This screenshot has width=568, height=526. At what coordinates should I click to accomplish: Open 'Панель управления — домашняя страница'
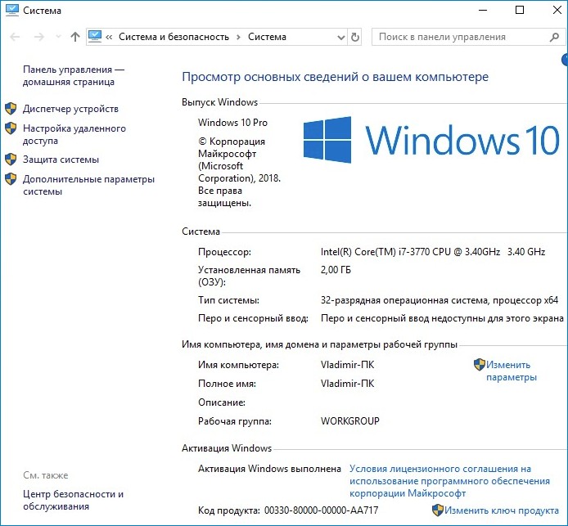click(x=74, y=75)
